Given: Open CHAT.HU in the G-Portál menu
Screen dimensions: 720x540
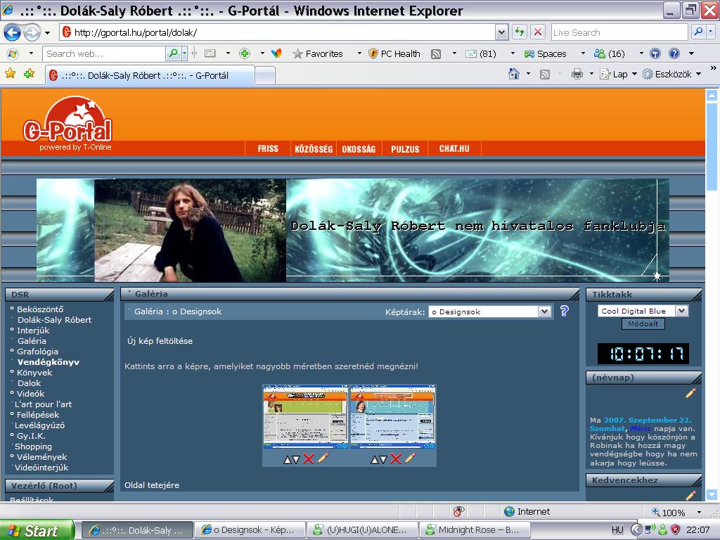Looking at the screenshot, I should pos(454,149).
